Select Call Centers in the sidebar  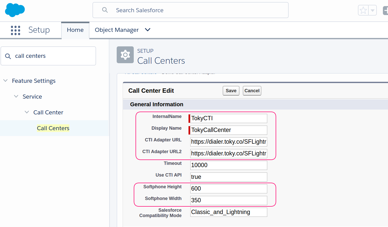(53, 128)
